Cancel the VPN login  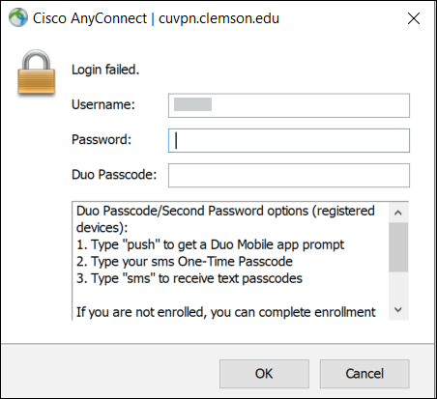pyautogui.click(x=364, y=374)
